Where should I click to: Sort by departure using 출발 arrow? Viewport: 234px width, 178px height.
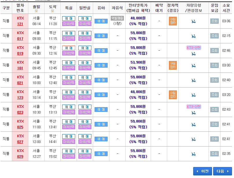(x=36, y=11)
